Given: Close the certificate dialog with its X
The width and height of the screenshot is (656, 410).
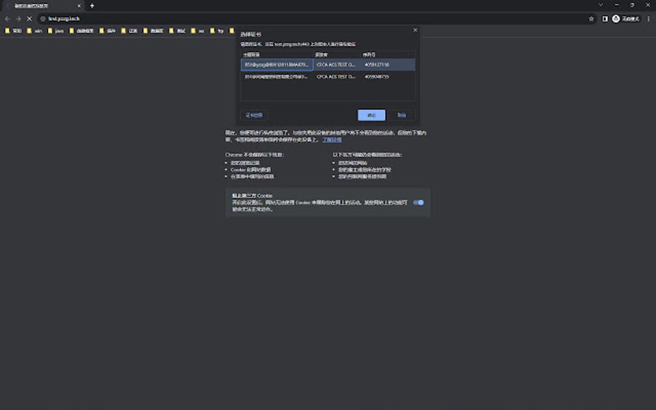Looking at the screenshot, I should pyautogui.click(x=415, y=30).
